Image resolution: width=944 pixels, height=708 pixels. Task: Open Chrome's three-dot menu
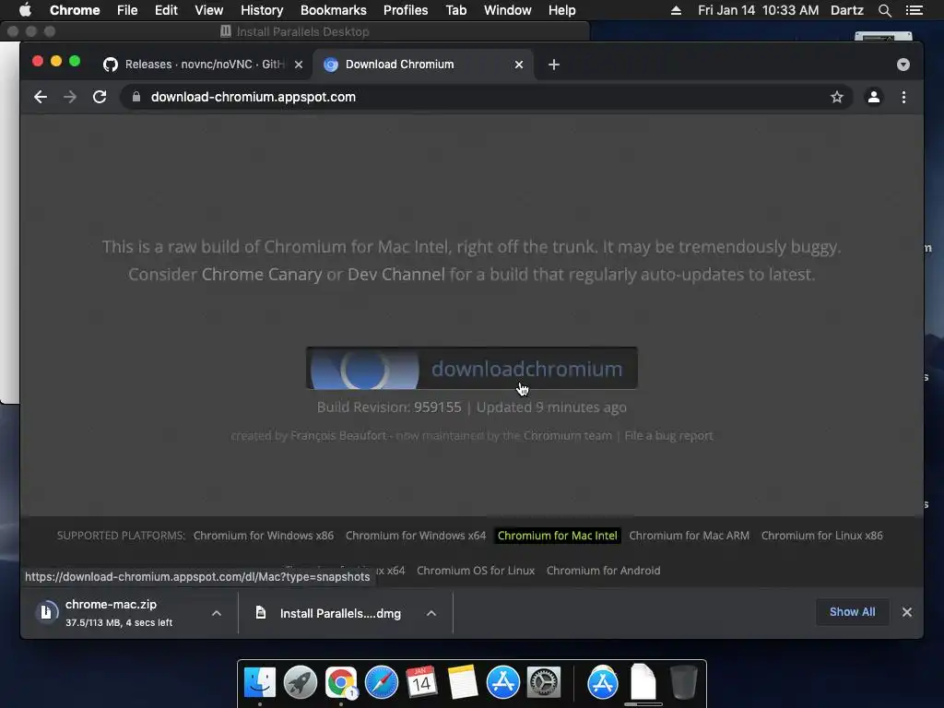(x=903, y=97)
